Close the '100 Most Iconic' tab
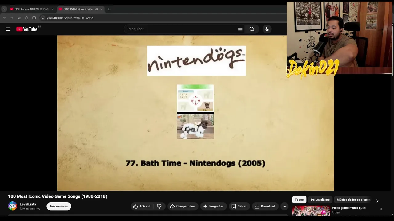Image resolution: width=394 pixels, height=221 pixels. [101, 9]
